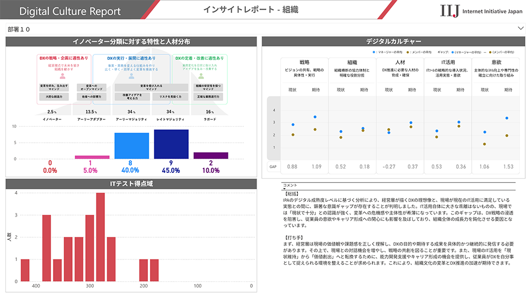Click the blue person icon under DXの実行・展開

(x=131, y=76)
